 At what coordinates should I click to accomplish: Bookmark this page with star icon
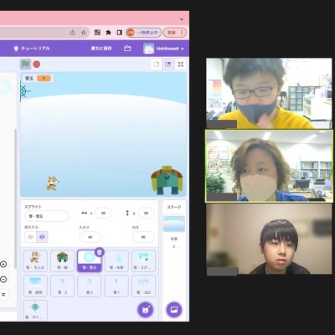(x=84, y=33)
